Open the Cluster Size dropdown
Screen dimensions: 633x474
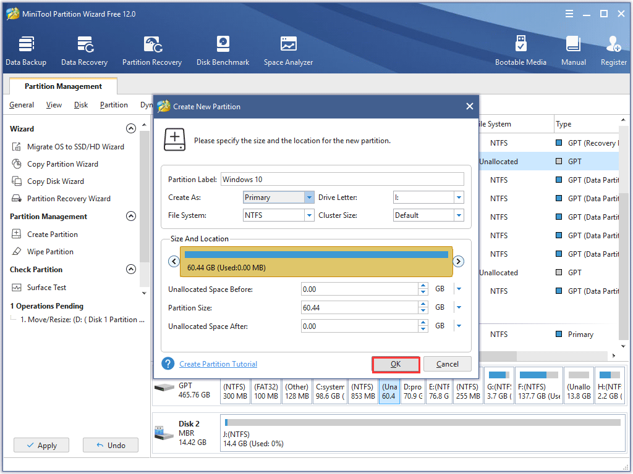(461, 215)
